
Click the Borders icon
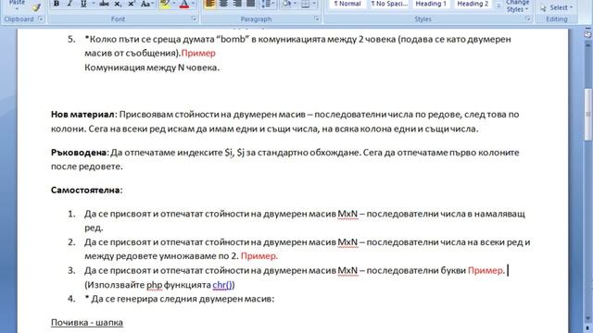point(305,4)
